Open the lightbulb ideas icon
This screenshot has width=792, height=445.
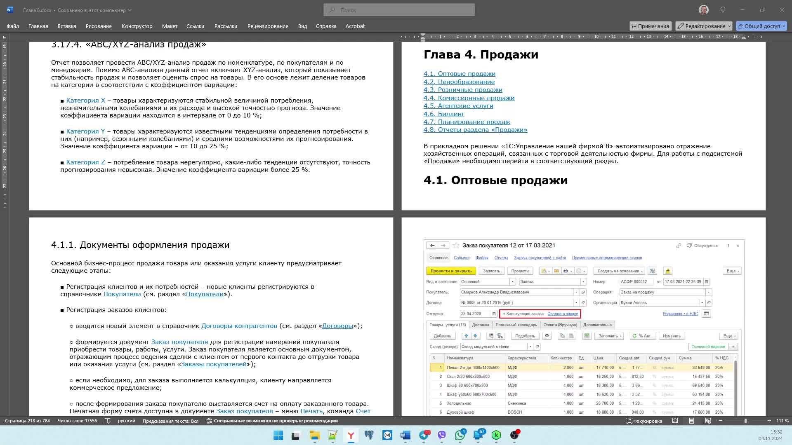(723, 10)
